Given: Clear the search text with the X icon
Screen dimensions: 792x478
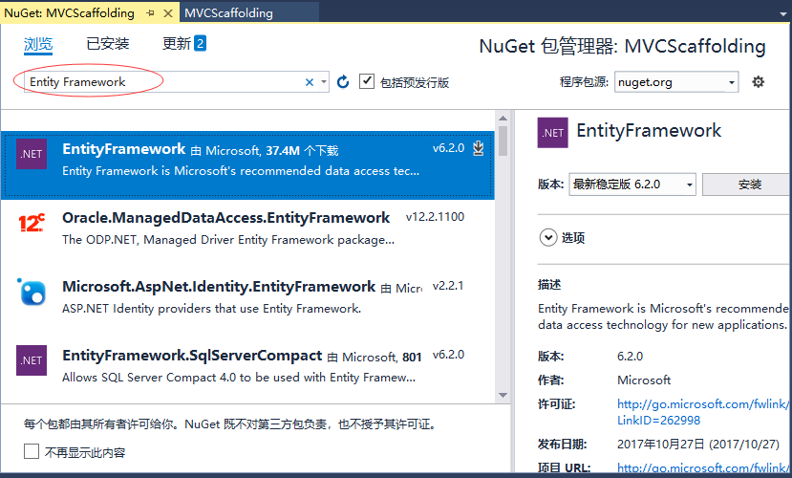Looking at the screenshot, I should point(310,82).
